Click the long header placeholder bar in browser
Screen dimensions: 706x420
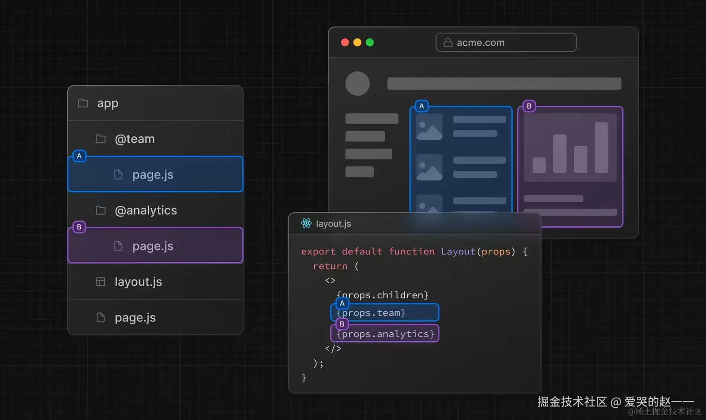[x=504, y=84]
